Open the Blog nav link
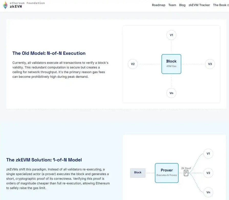Screen dimensions: 229x200 [182, 5]
